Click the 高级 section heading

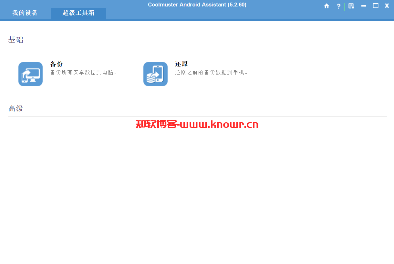tap(16, 108)
